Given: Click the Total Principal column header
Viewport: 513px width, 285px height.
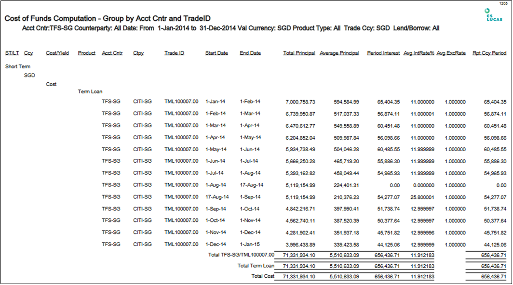Looking at the screenshot, I should [x=299, y=53].
